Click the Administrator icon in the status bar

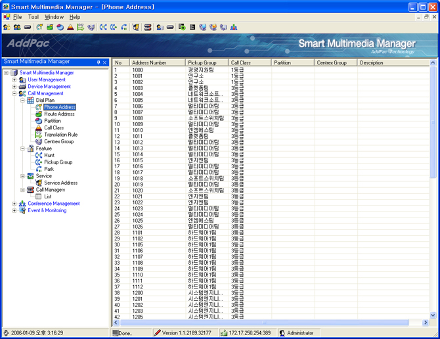tap(282, 333)
